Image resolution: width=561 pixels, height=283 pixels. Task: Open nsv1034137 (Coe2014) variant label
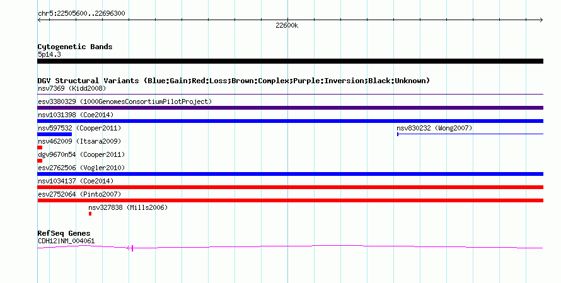pyautogui.click(x=76, y=181)
